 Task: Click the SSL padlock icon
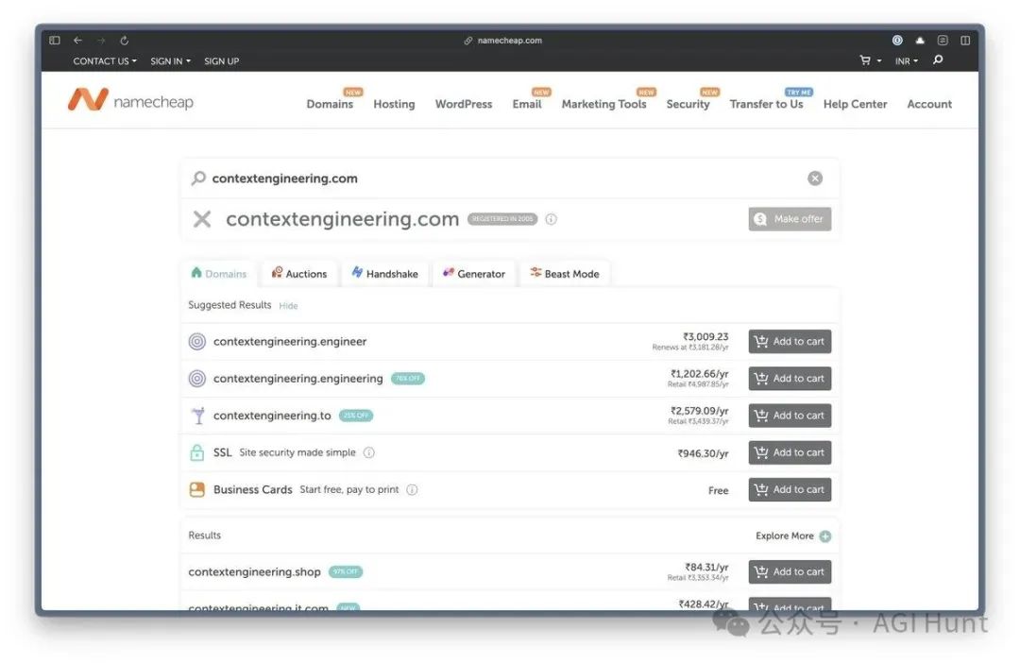click(197, 452)
